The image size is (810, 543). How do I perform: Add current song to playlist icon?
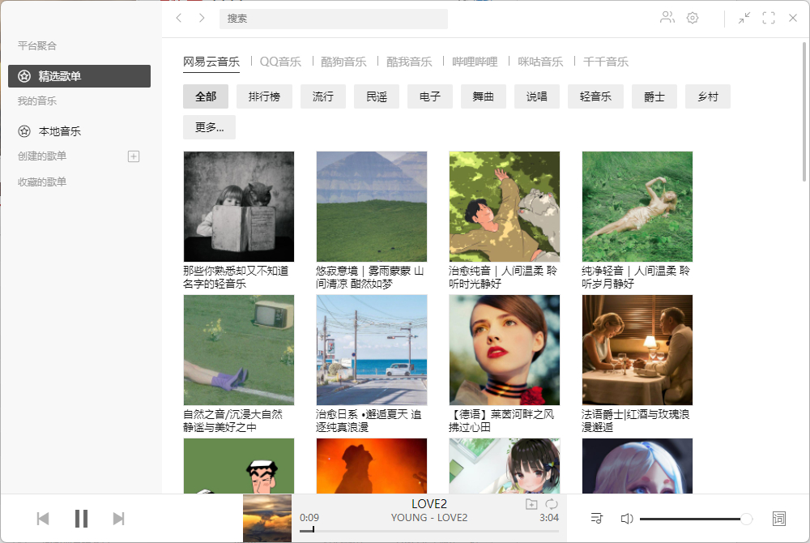(x=531, y=504)
